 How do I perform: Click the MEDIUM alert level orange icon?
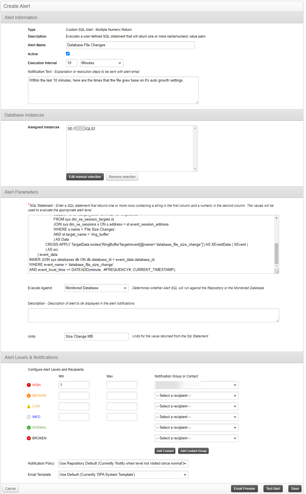29,396
